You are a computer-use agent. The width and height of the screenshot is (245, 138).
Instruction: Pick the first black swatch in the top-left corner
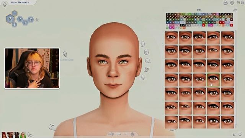click(x=168, y=14)
